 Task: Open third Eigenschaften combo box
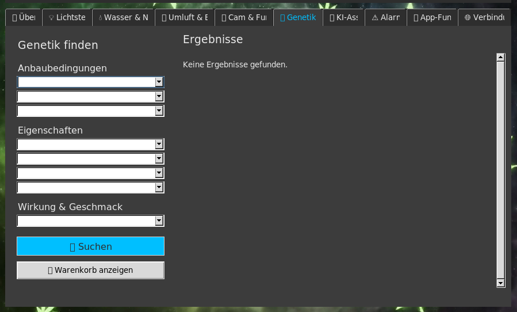pos(91,173)
